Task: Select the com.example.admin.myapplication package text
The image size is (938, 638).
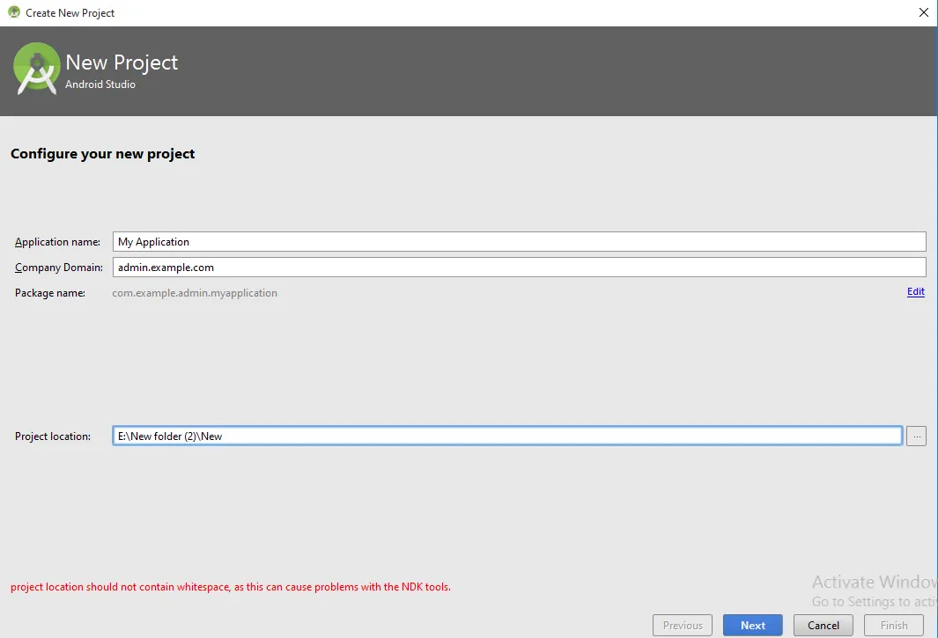Action: pos(195,293)
